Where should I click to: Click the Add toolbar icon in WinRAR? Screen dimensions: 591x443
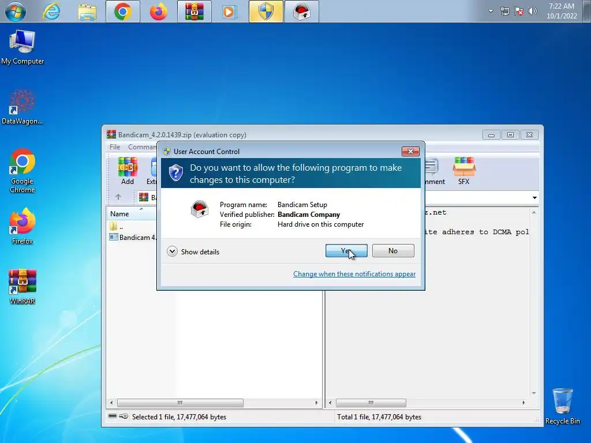pos(128,171)
